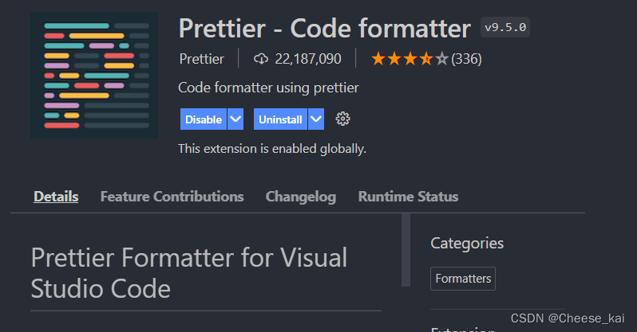Open the (336) ratings count
The image size is (637, 332).
click(x=466, y=59)
